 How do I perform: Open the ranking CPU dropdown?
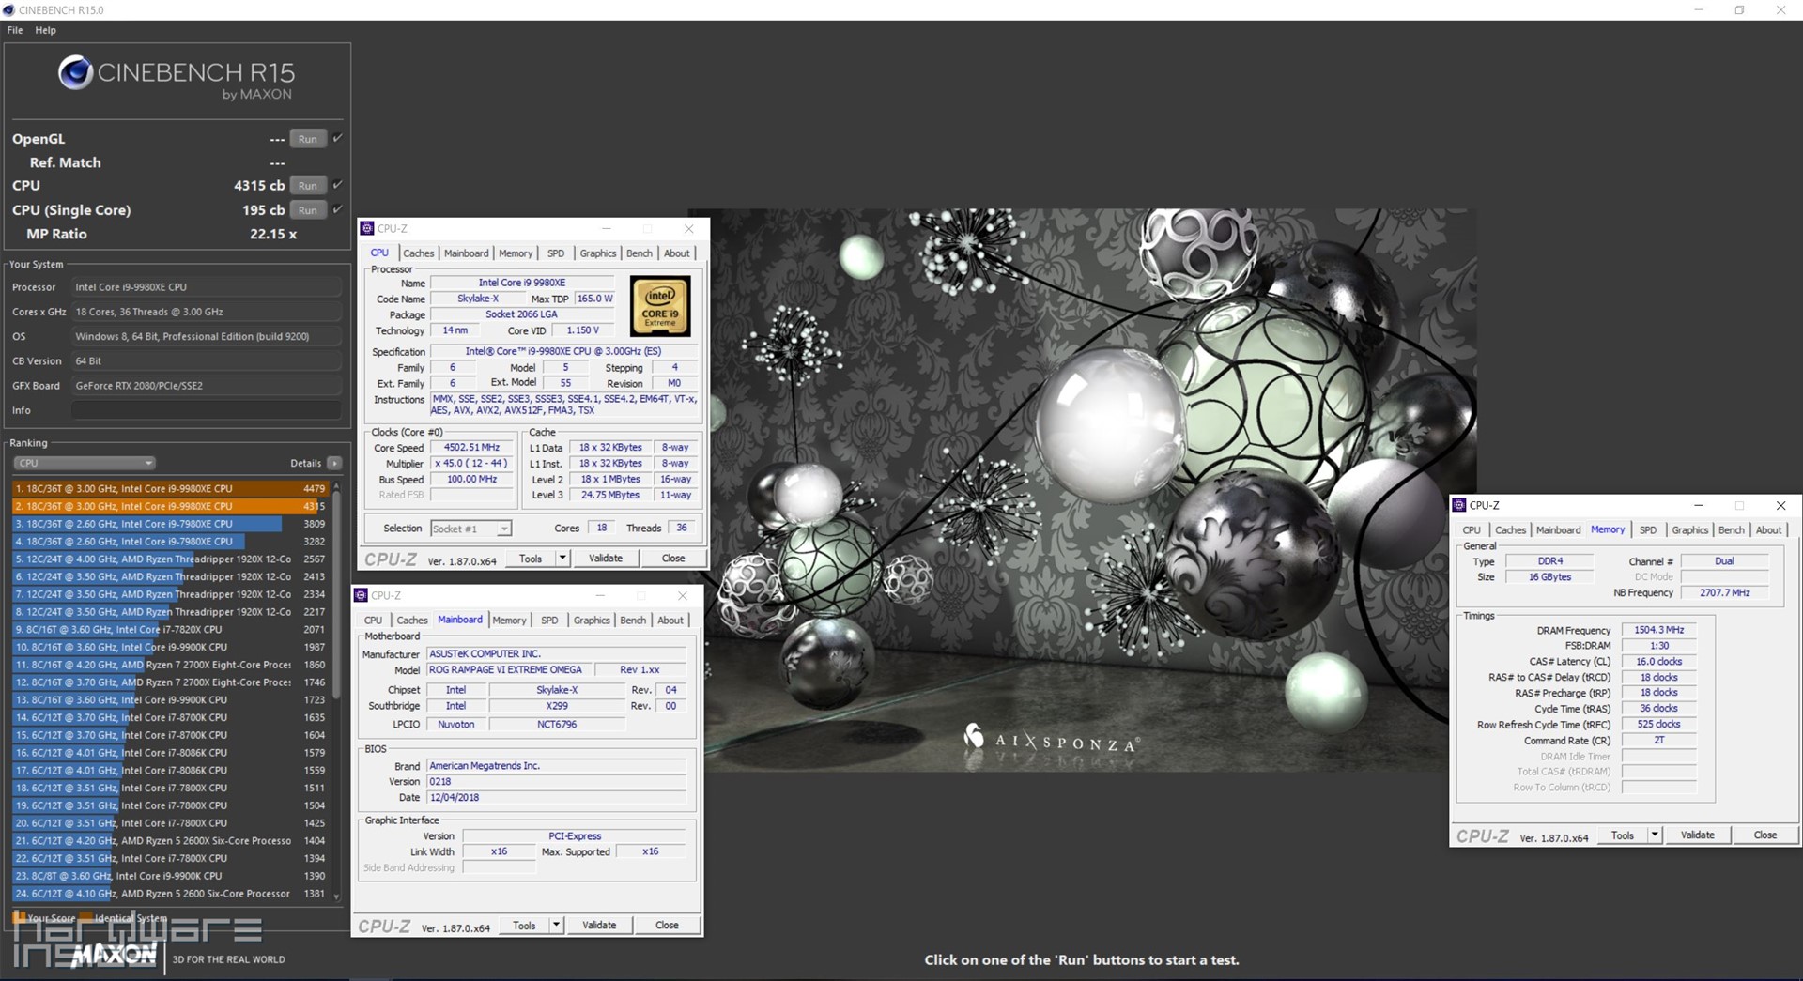(x=85, y=463)
